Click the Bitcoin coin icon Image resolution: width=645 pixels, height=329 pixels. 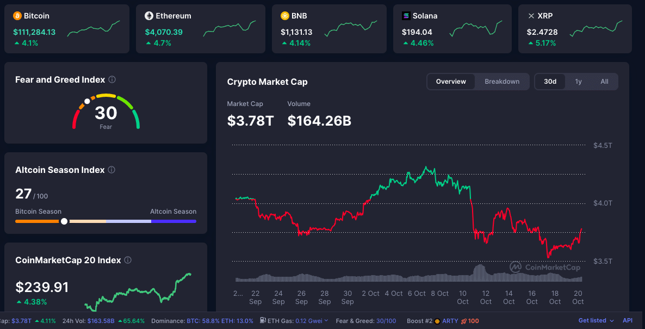[x=17, y=16]
